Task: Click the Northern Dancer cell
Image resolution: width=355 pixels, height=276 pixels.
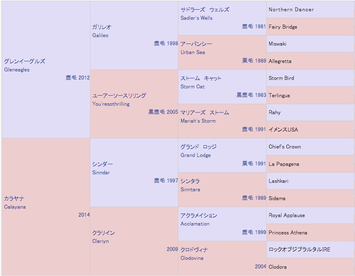Action: point(291,10)
